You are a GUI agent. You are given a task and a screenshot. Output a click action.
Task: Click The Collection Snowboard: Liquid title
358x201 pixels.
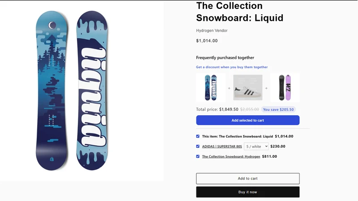[240, 12]
